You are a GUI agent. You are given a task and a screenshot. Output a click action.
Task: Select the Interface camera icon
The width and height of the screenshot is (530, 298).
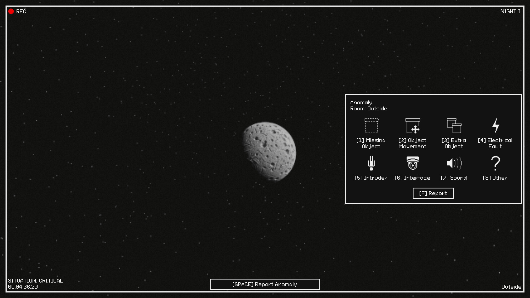point(412,163)
